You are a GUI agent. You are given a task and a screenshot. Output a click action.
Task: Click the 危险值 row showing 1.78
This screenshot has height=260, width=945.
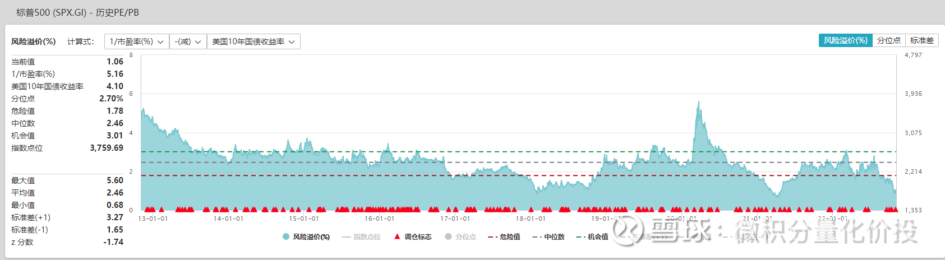[67, 111]
